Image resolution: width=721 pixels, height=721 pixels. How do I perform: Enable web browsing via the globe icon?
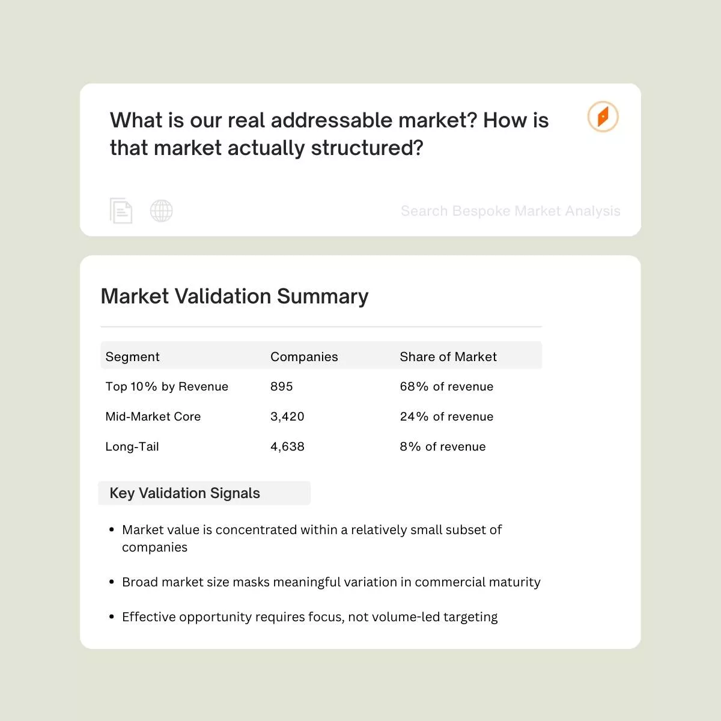coord(161,210)
